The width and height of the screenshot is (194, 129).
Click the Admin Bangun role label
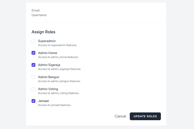[48, 77]
